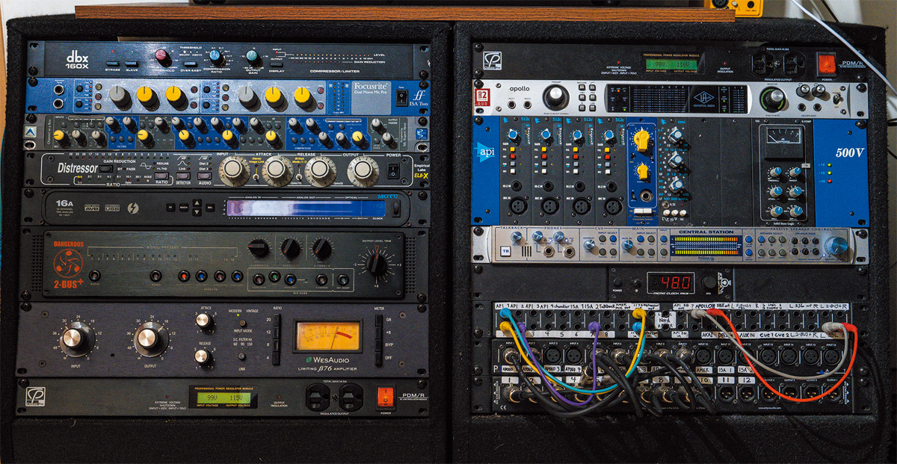Click the USB logo on MOTU 16A
897x464 pixels.
[x=111, y=206]
